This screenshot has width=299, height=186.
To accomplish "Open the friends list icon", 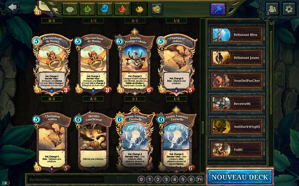I will 272,9.
